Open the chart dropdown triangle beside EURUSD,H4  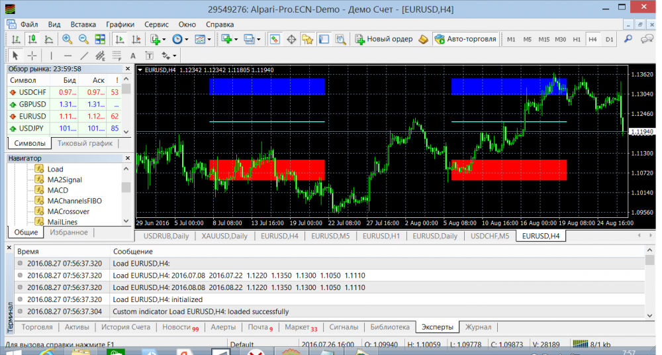140,70
